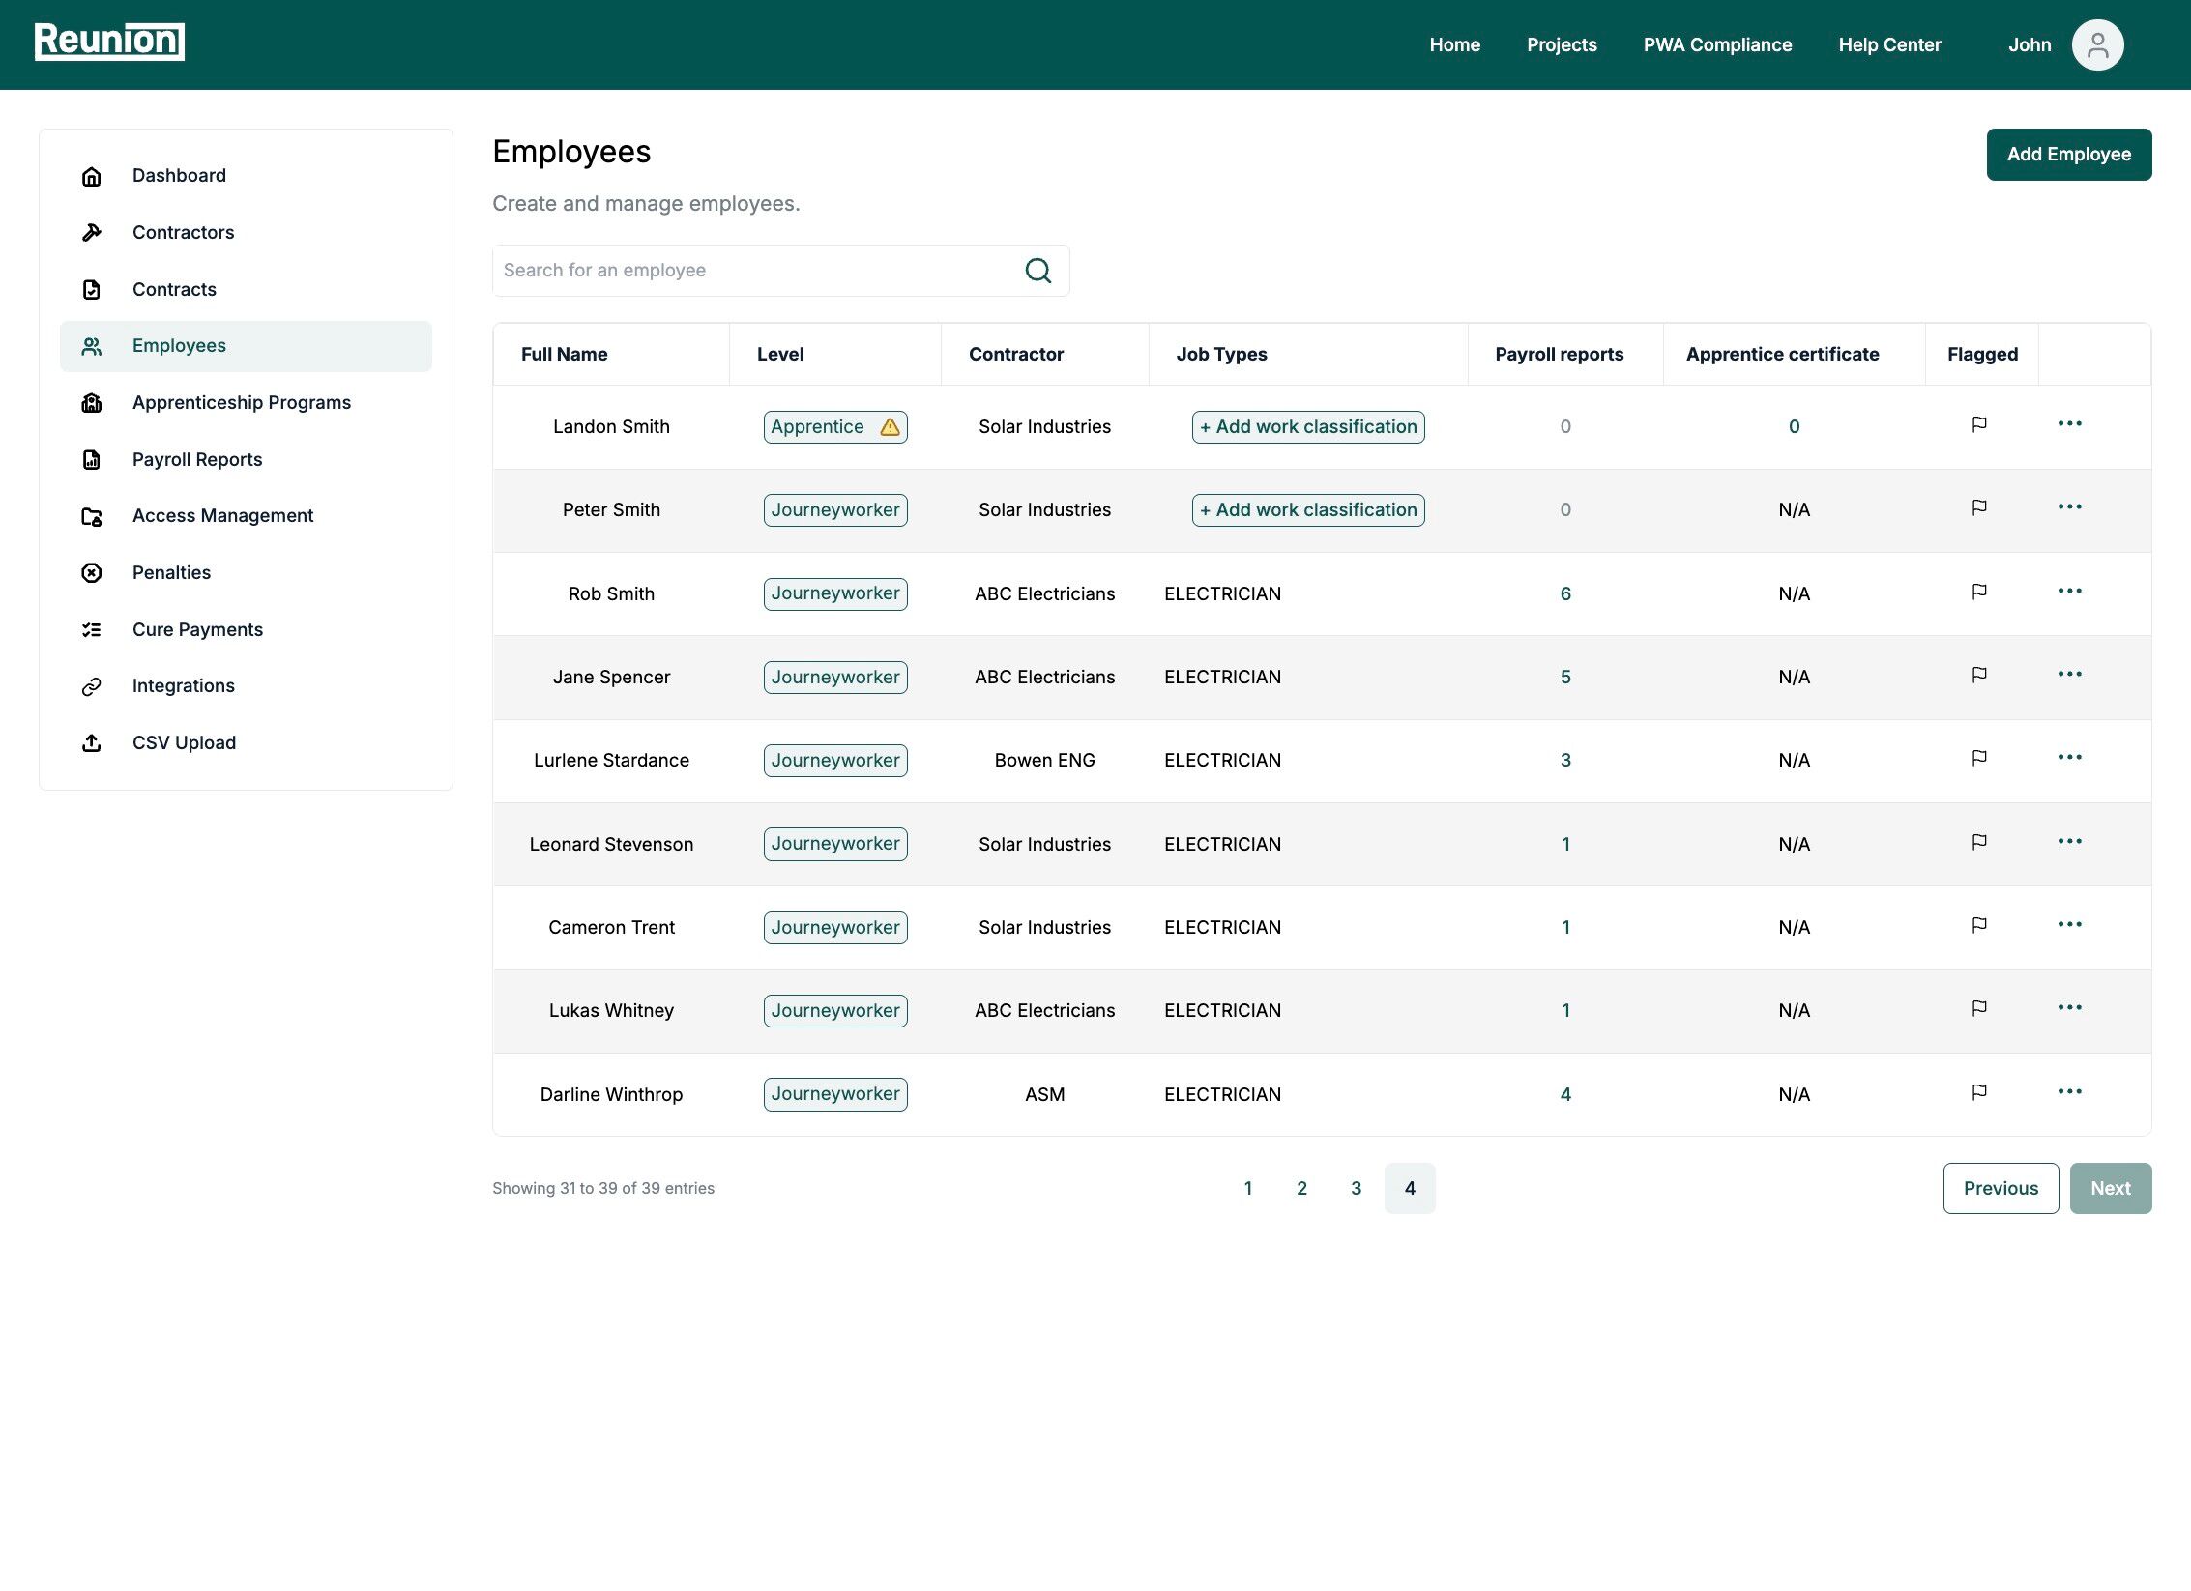
Task: Open the user profile avatar icon
Action: 2096,45
